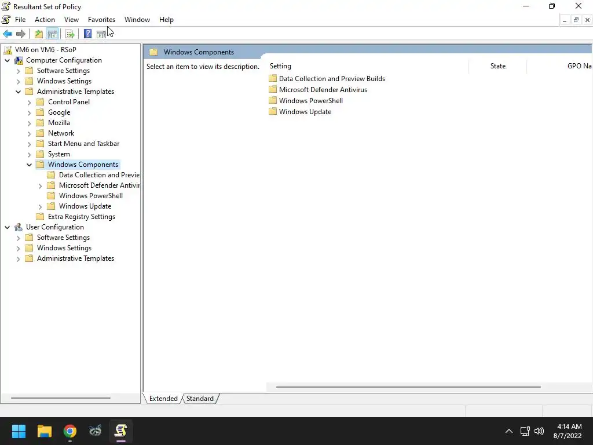Toggle Show/Hide Action Pane icon

101,34
